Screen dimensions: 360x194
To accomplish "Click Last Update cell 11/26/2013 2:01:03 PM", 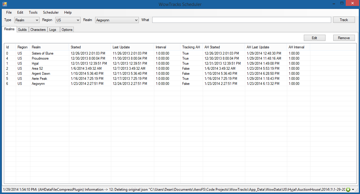I will (x=130, y=53).
